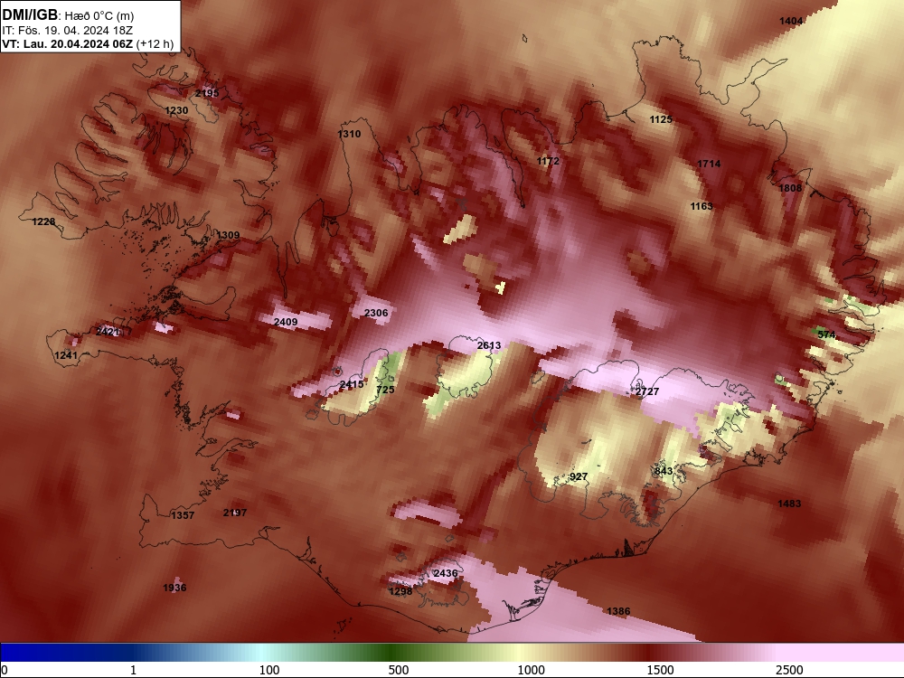Screen dimensions: 904x678
Task: Click the legend label 0
Action: (5, 670)
